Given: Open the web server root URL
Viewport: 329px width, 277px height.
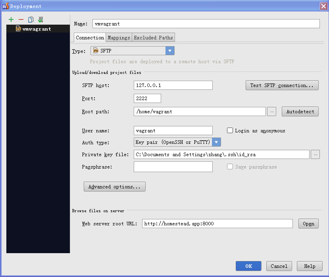Looking at the screenshot, I should 308,224.
